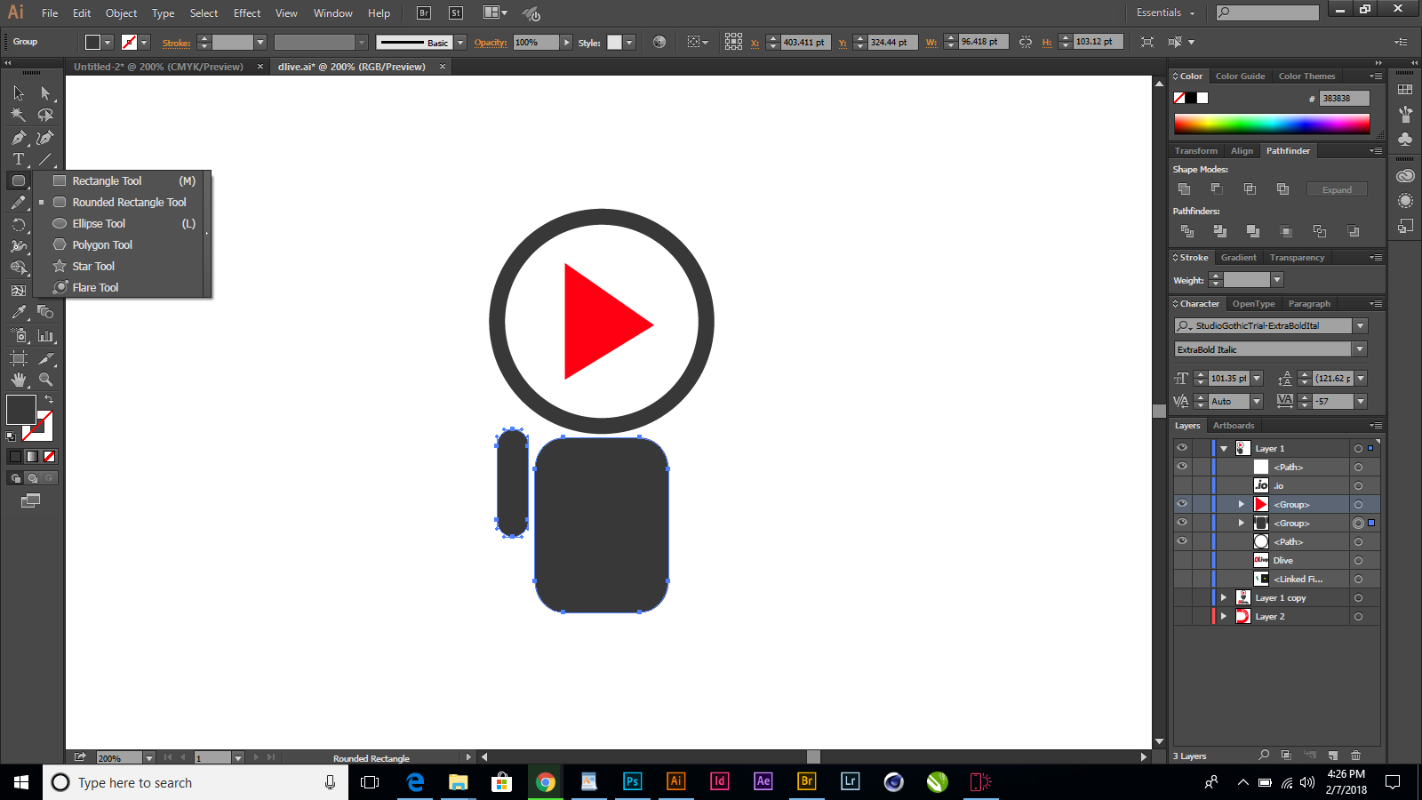Screen dimensions: 1422x800
Task: Pick the Star Tool
Action: click(92, 266)
